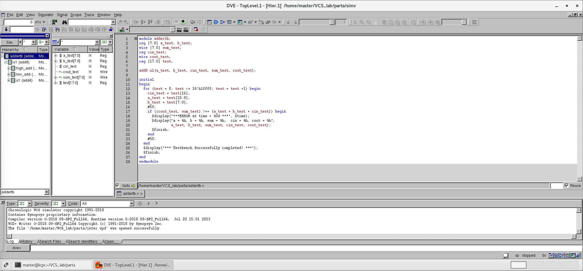Screen dimensions: 583x271
Task: Click the zoom in magnifier icon
Action: point(362,22)
